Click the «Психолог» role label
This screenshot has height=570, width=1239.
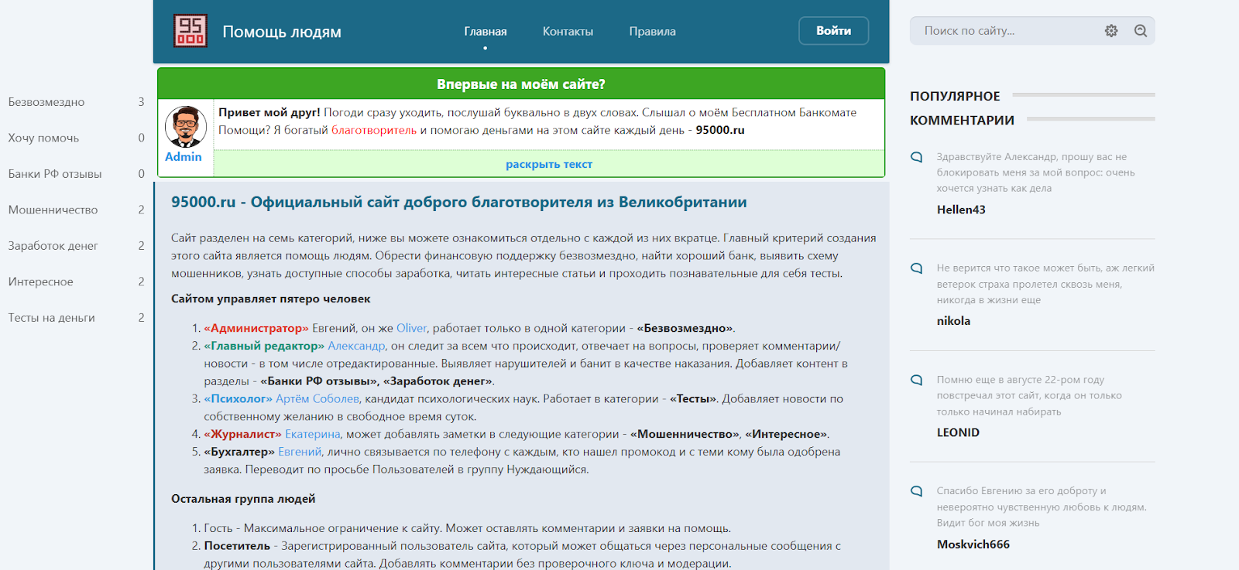click(239, 399)
